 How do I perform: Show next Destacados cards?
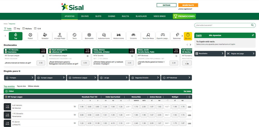(190, 45)
